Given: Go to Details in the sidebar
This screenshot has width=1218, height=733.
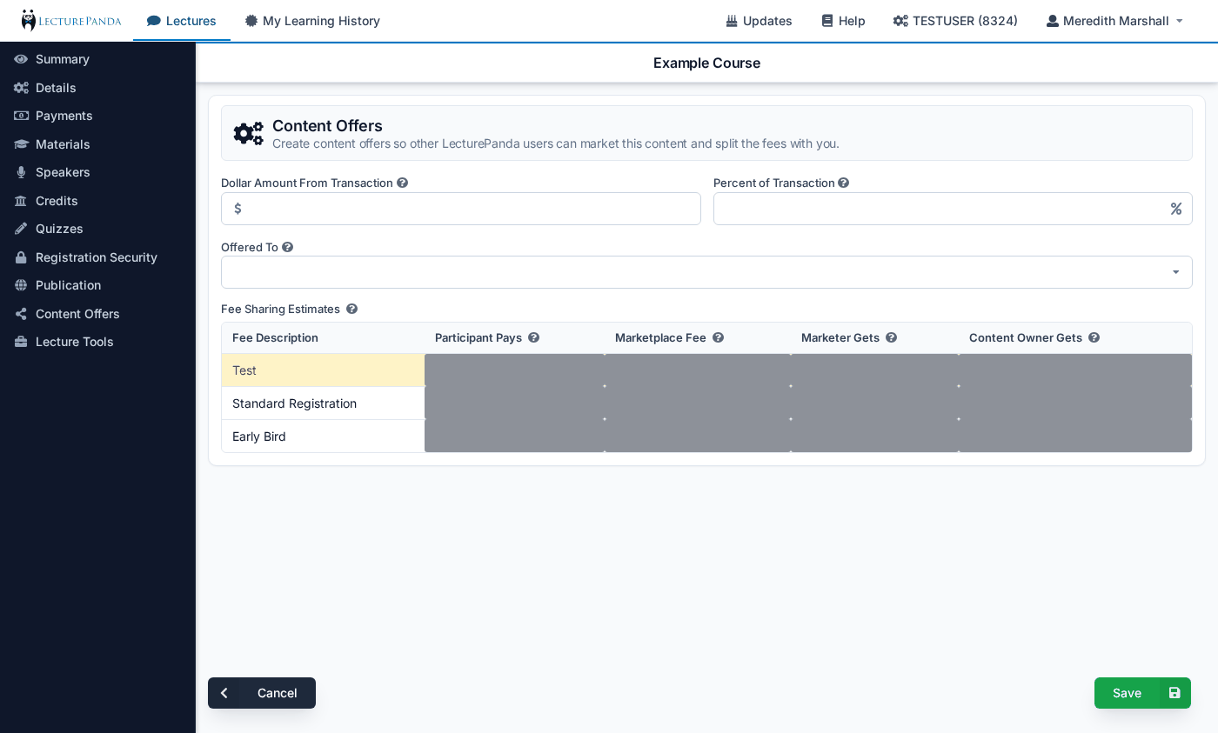Looking at the screenshot, I should [56, 88].
